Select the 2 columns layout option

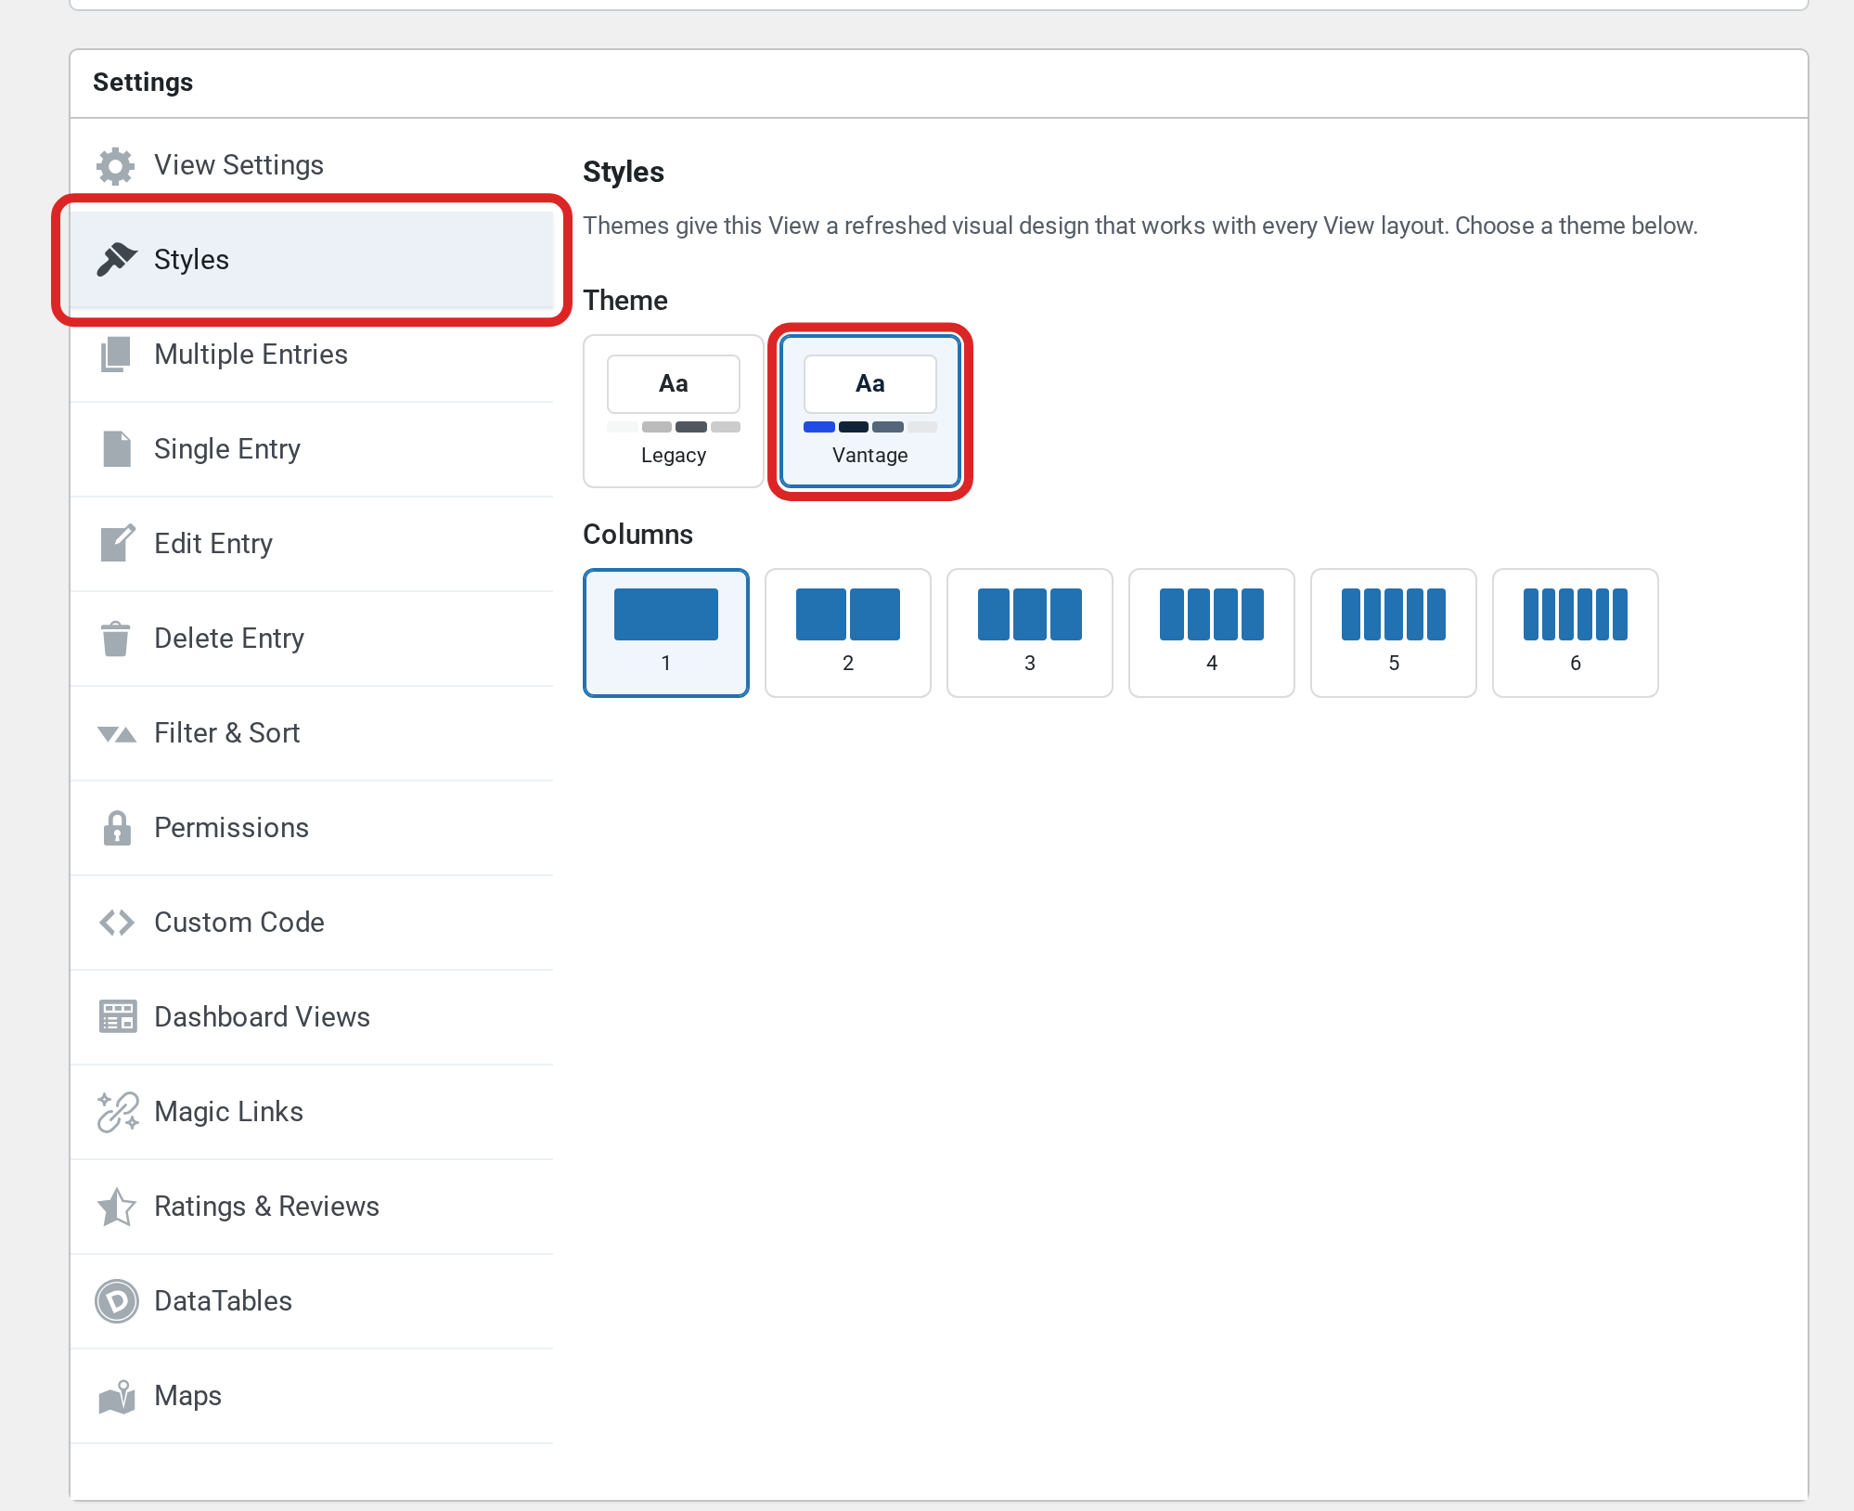tap(848, 633)
